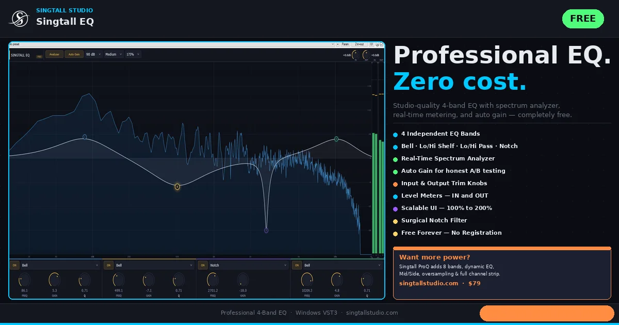Select the green band 4 node on curve
The image size is (619, 325).
[336, 139]
